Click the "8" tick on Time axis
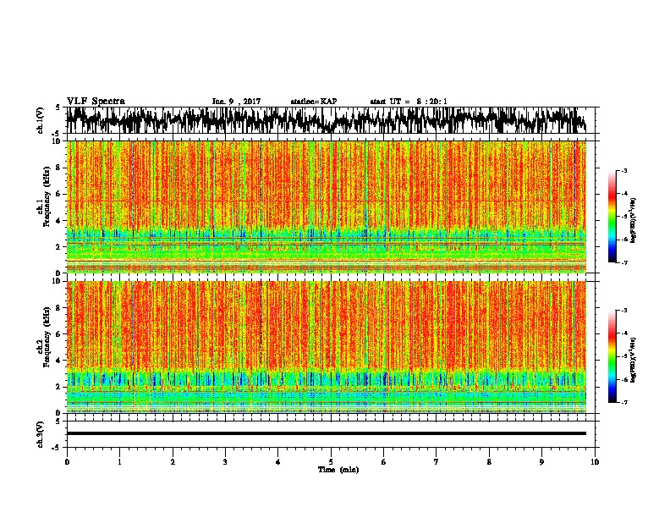Image resolution: width=670 pixels, height=518 pixels. click(489, 462)
